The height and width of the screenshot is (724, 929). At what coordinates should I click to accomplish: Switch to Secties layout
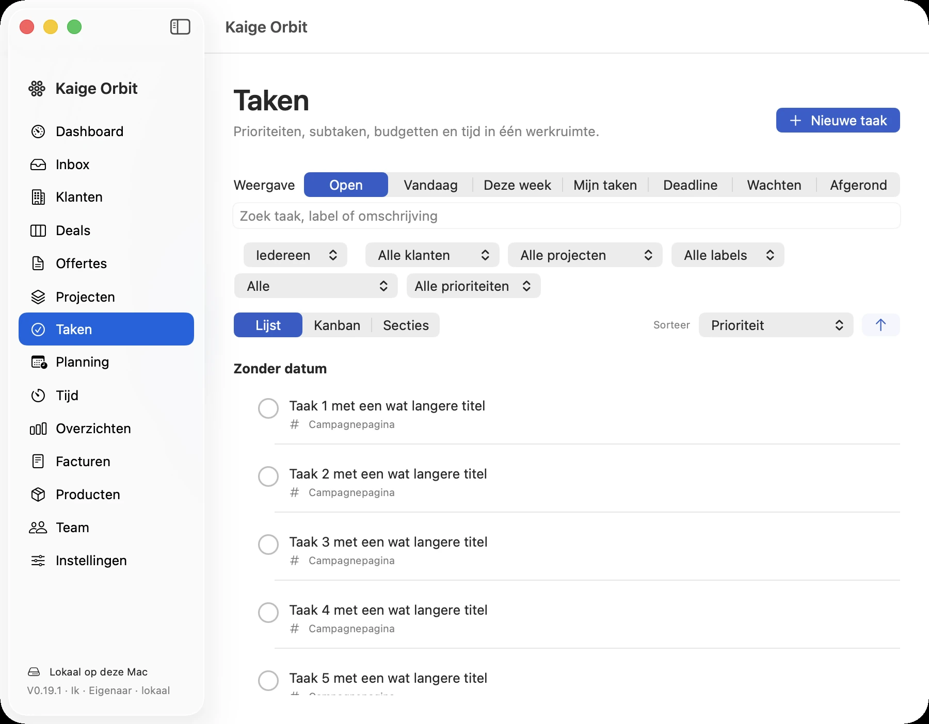406,325
